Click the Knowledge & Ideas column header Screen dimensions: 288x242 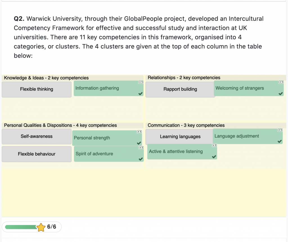[46, 78]
